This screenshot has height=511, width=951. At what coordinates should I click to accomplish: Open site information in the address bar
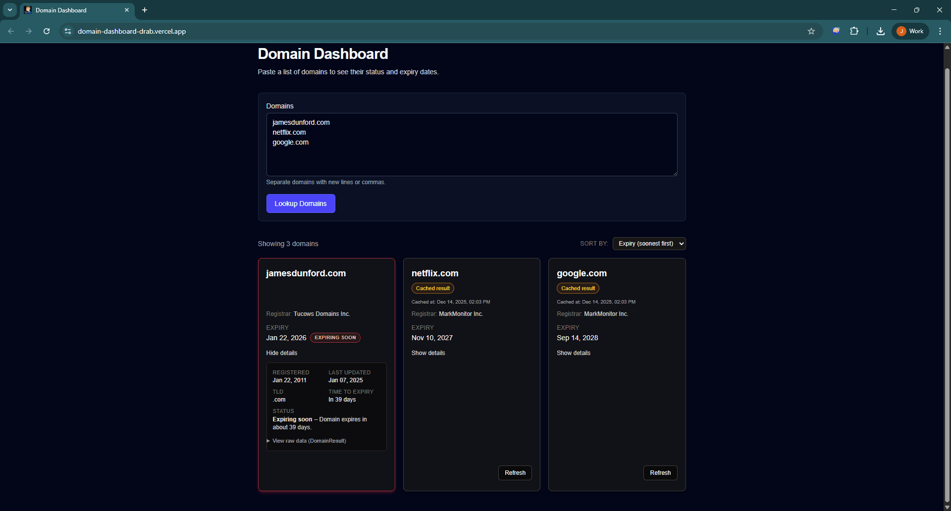(67, 31)
